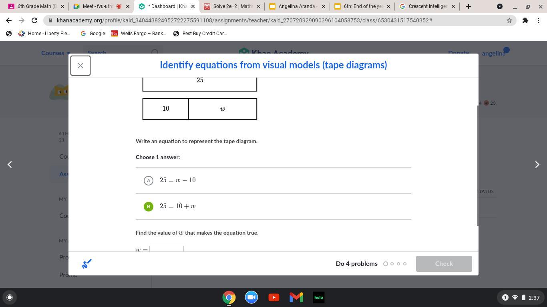The height and width of the screenshot is (307, 547).
Task: Open the Extensions puzzle icon
Action: click(x=525, y=20)
